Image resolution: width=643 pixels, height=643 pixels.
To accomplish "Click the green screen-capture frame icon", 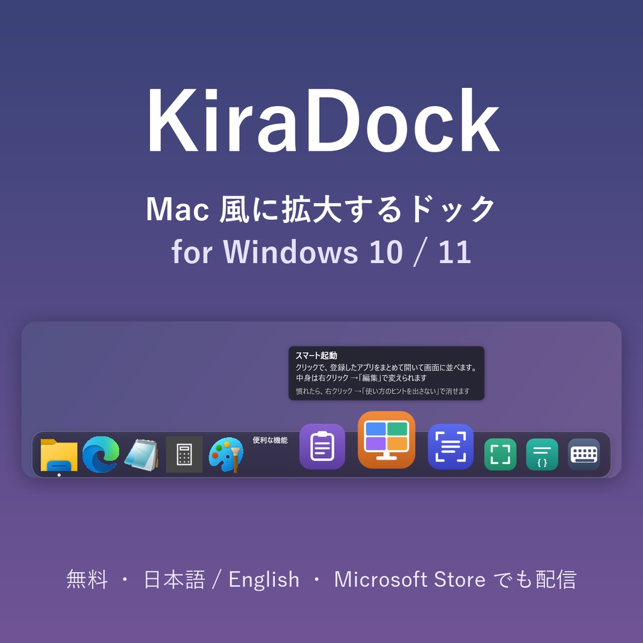I will (500, 455).
